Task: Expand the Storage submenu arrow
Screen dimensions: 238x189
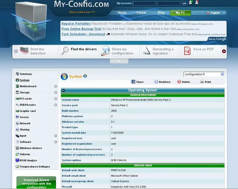Action: (56, 92)
